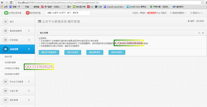This screenshot has width=207, height=107.
Task: Reload the page with the refresh icon
Action: click(x=11, y=2)
